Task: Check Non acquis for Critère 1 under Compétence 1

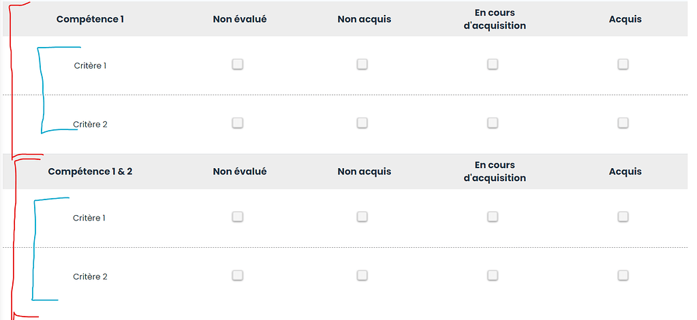Action: coord(362,64)
